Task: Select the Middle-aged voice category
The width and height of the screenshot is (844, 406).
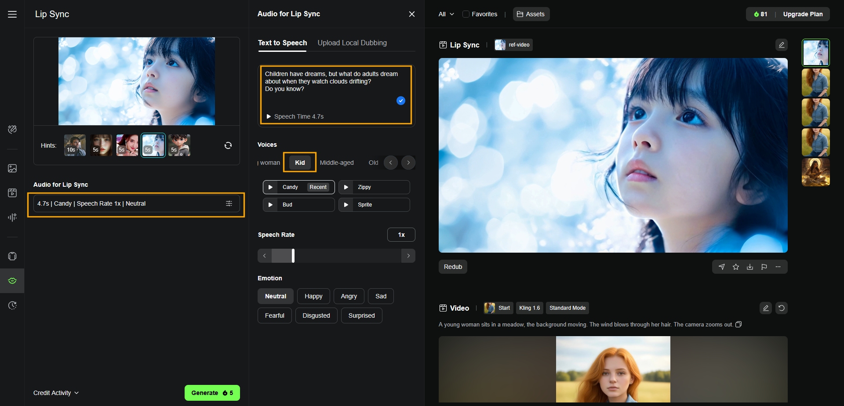Action: [337, 163]
